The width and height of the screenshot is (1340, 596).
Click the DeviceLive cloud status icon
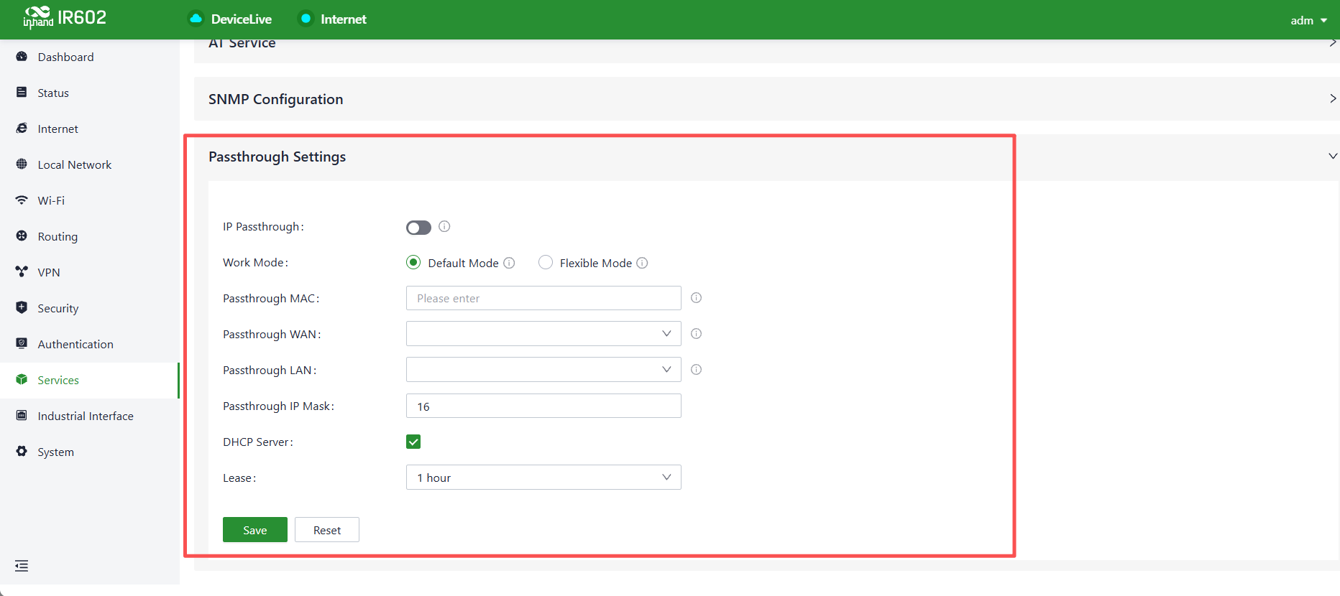(196, 19)
